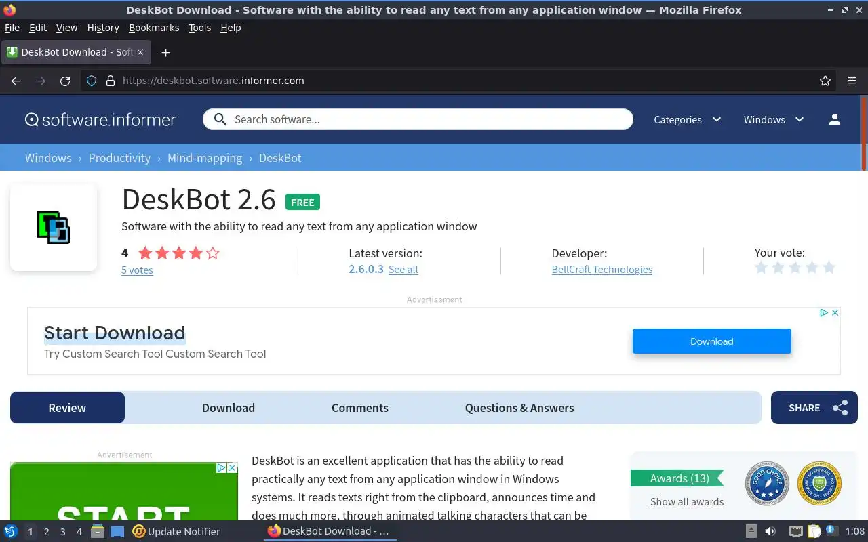Image resolution: width=868 pixels, height=542 pixels.
Task: Click the Mind-mapping breadcrumb link
Action: tap(205, 158)
